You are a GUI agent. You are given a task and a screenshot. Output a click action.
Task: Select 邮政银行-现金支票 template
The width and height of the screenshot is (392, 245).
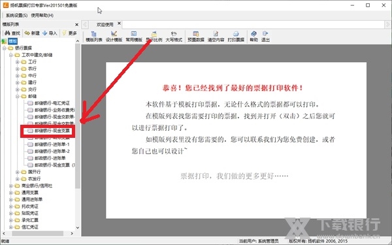[x=55, y=165]
